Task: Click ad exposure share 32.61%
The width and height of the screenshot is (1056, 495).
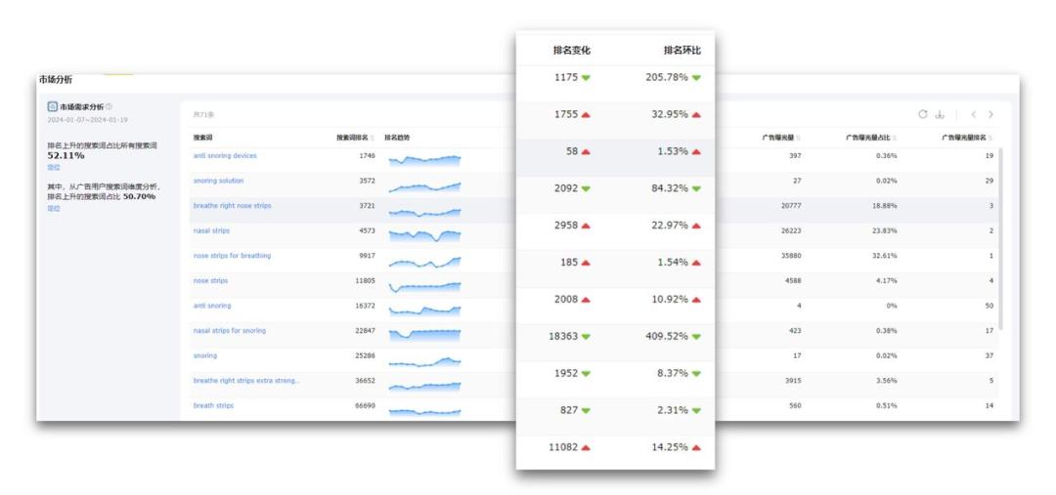Action: [884, 256]
